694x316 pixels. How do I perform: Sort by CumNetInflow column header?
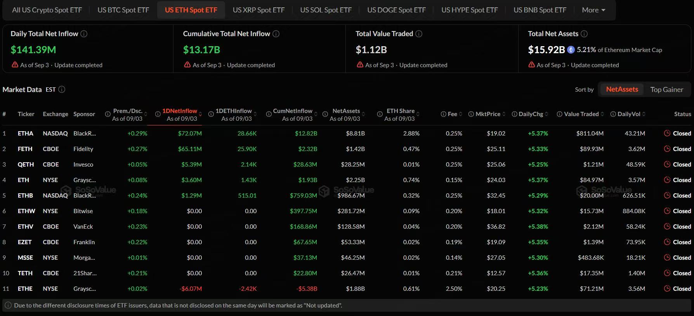pos(293,111)
